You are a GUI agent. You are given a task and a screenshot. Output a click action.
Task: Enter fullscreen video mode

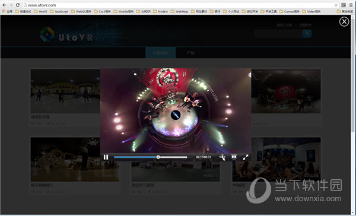pos(246,157)
